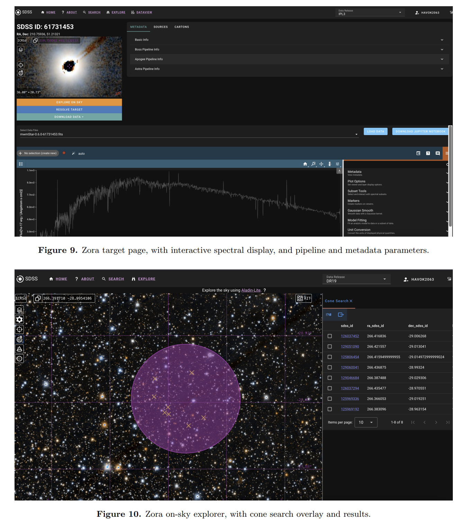Check the box for sdss_id 129060041

(330, 368)
